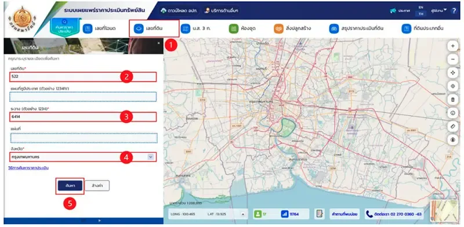464x227 pixels.
Task: Click the เลขที่โฉนด document icon
Action: 88,29
